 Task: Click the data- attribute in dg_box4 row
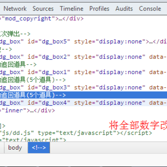coord(158,103)
